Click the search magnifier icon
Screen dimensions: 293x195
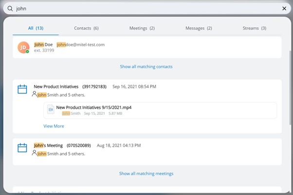[10, 8]
